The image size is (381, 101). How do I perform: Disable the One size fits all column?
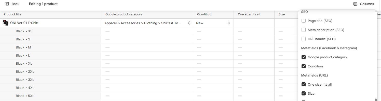click(304, 84)
